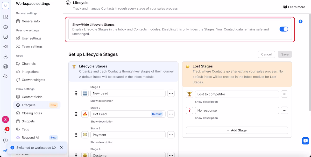
Task: Dismiss the Switched to workspace UX toast
Action: pos(61,147)
